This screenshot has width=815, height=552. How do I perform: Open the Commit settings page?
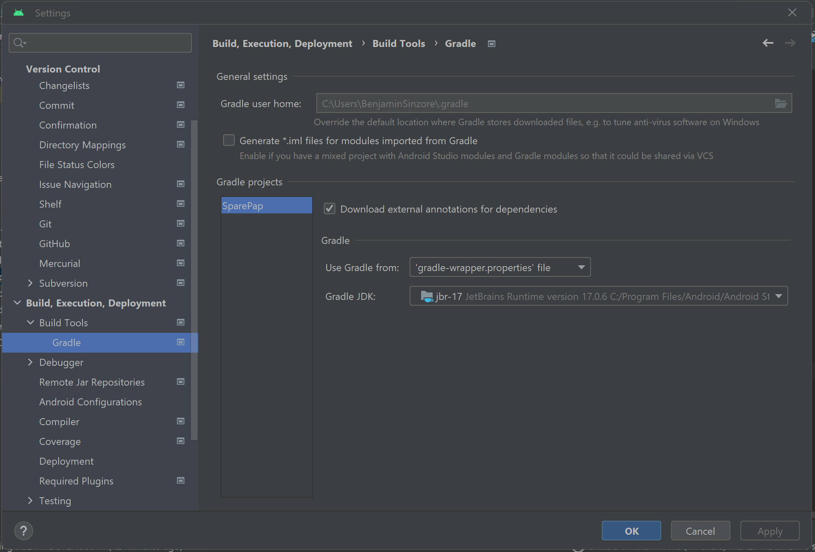tap(57, 105)
